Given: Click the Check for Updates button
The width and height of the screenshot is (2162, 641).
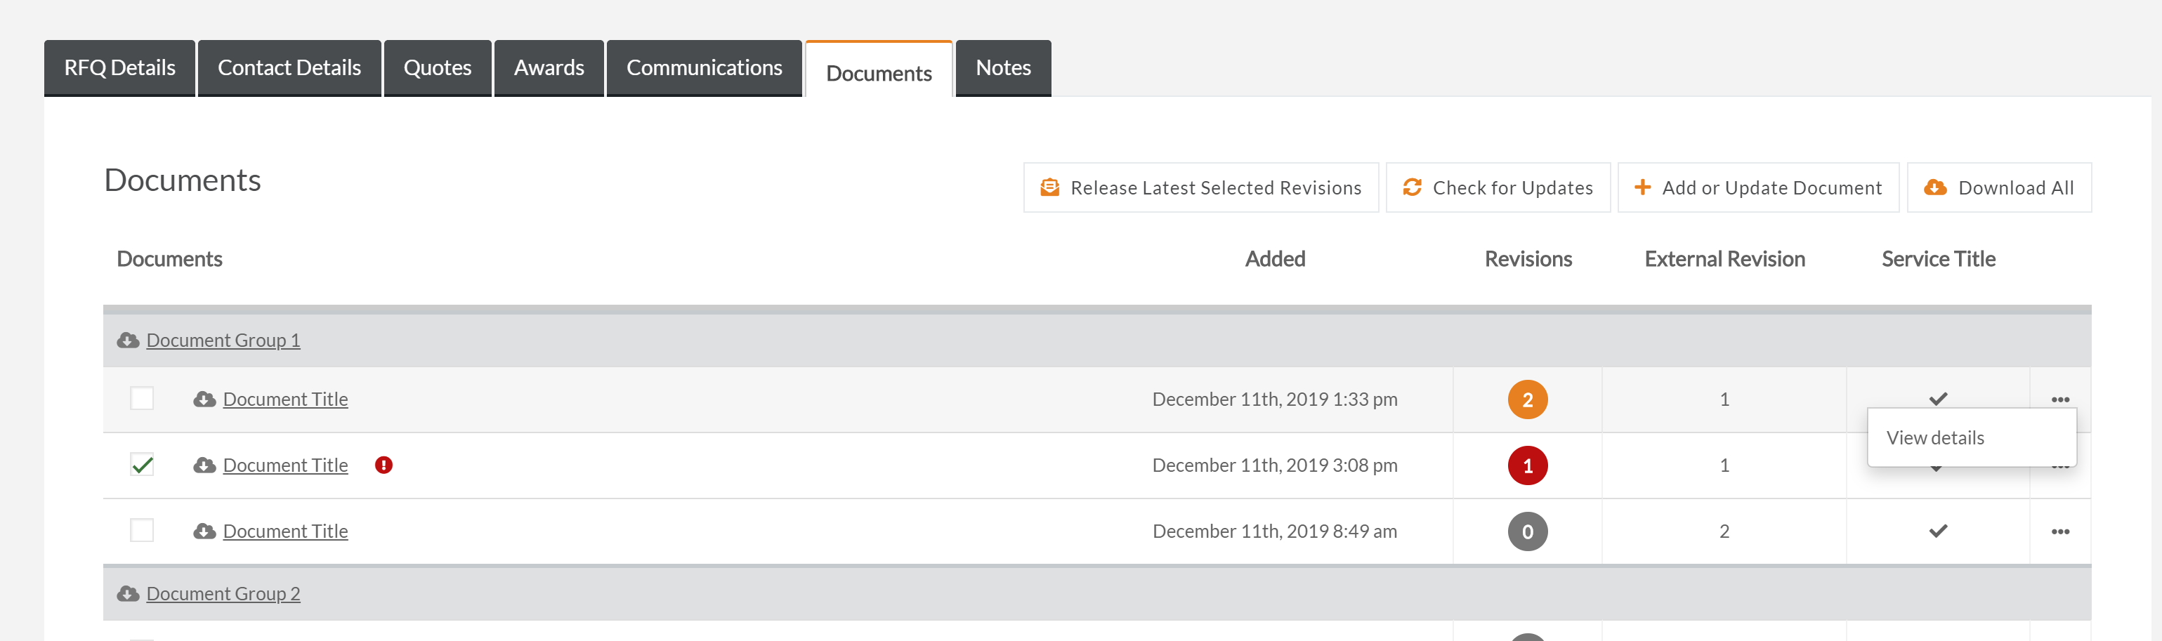Looking at the screenshot, I should [x=1498, y=187].
